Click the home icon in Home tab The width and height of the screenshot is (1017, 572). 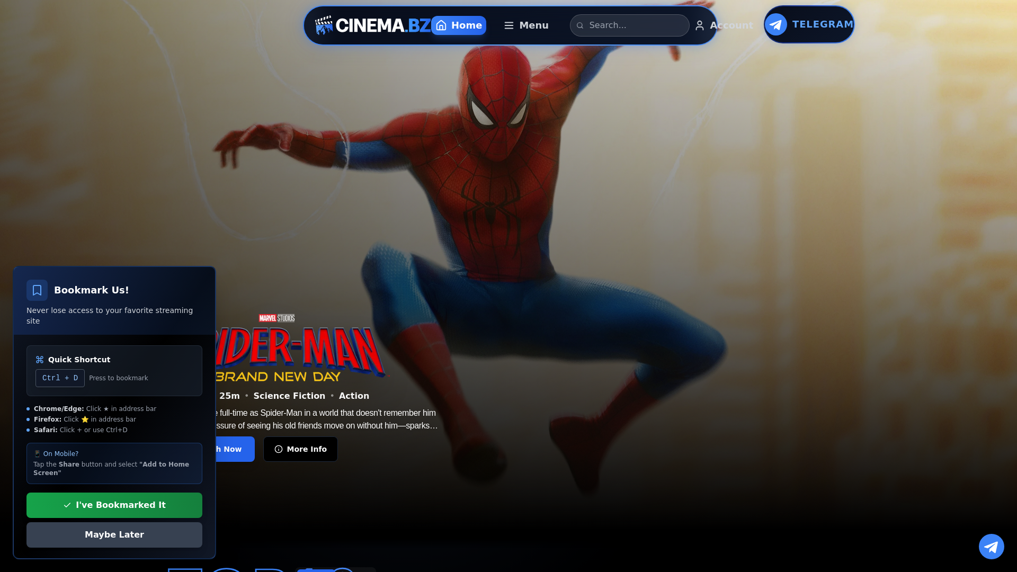tap(441, 25)
